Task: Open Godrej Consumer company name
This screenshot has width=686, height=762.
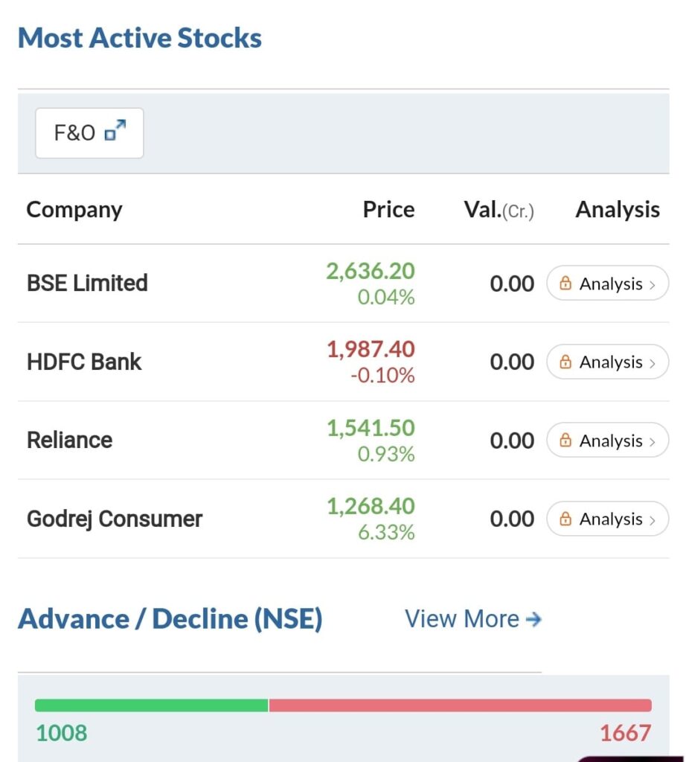Action: point(115,519)
